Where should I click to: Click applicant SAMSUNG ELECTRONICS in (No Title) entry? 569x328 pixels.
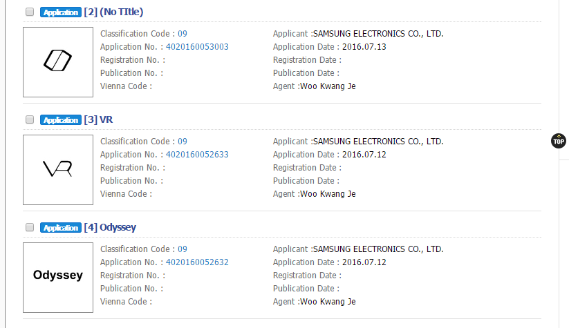(378, 34)
